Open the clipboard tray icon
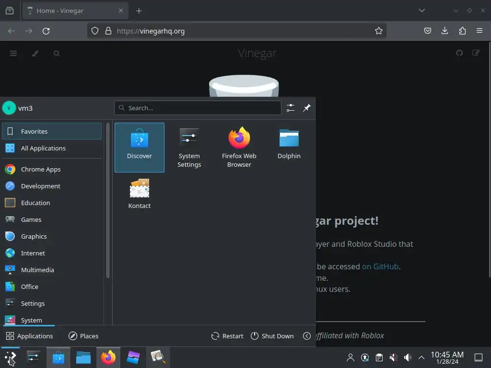 pos(379,357)
